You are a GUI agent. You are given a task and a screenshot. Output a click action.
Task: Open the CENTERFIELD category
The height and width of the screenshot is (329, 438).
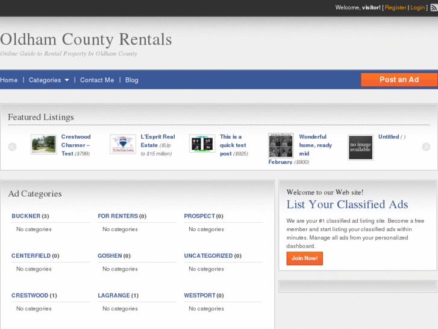tap(31, 256)
